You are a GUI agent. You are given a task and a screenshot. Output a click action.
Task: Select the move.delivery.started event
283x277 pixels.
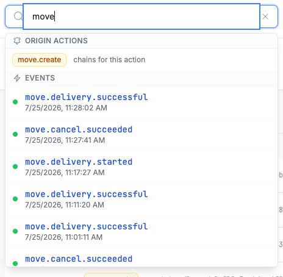[141, 167]
